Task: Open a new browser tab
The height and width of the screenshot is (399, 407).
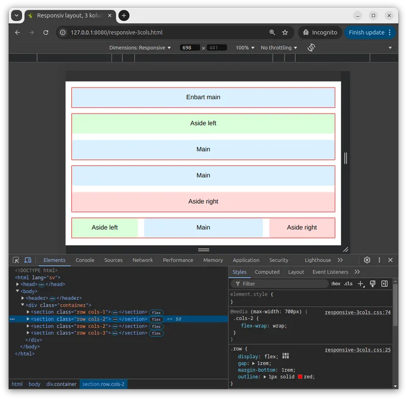Action: point(124,15)
